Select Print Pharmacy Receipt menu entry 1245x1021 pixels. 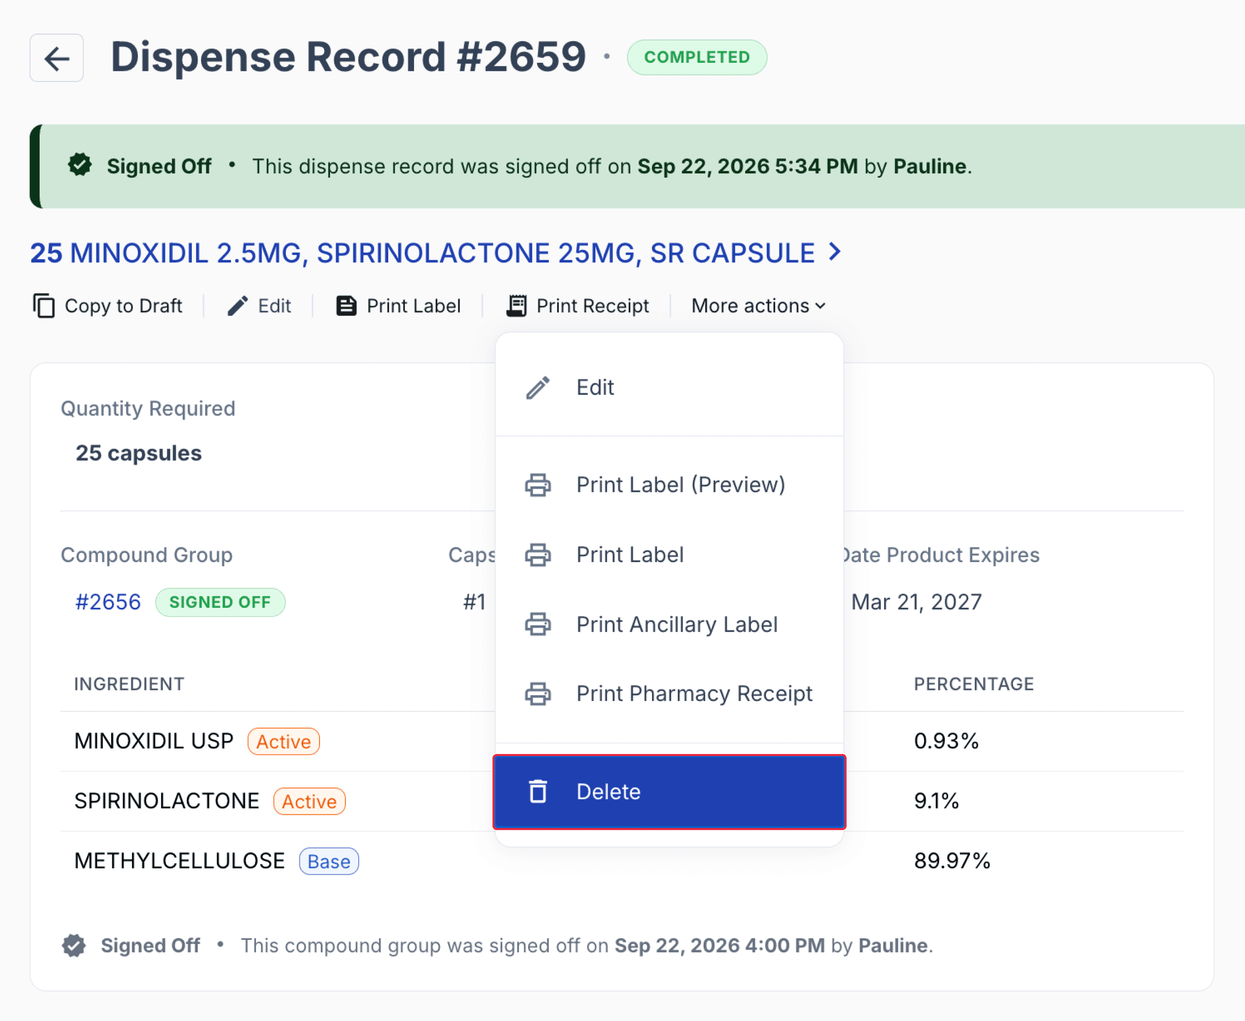click(669, 694)
